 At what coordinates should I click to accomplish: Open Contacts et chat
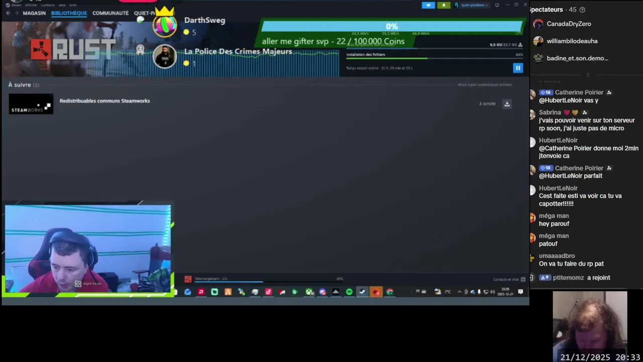(x=509, y=280)
